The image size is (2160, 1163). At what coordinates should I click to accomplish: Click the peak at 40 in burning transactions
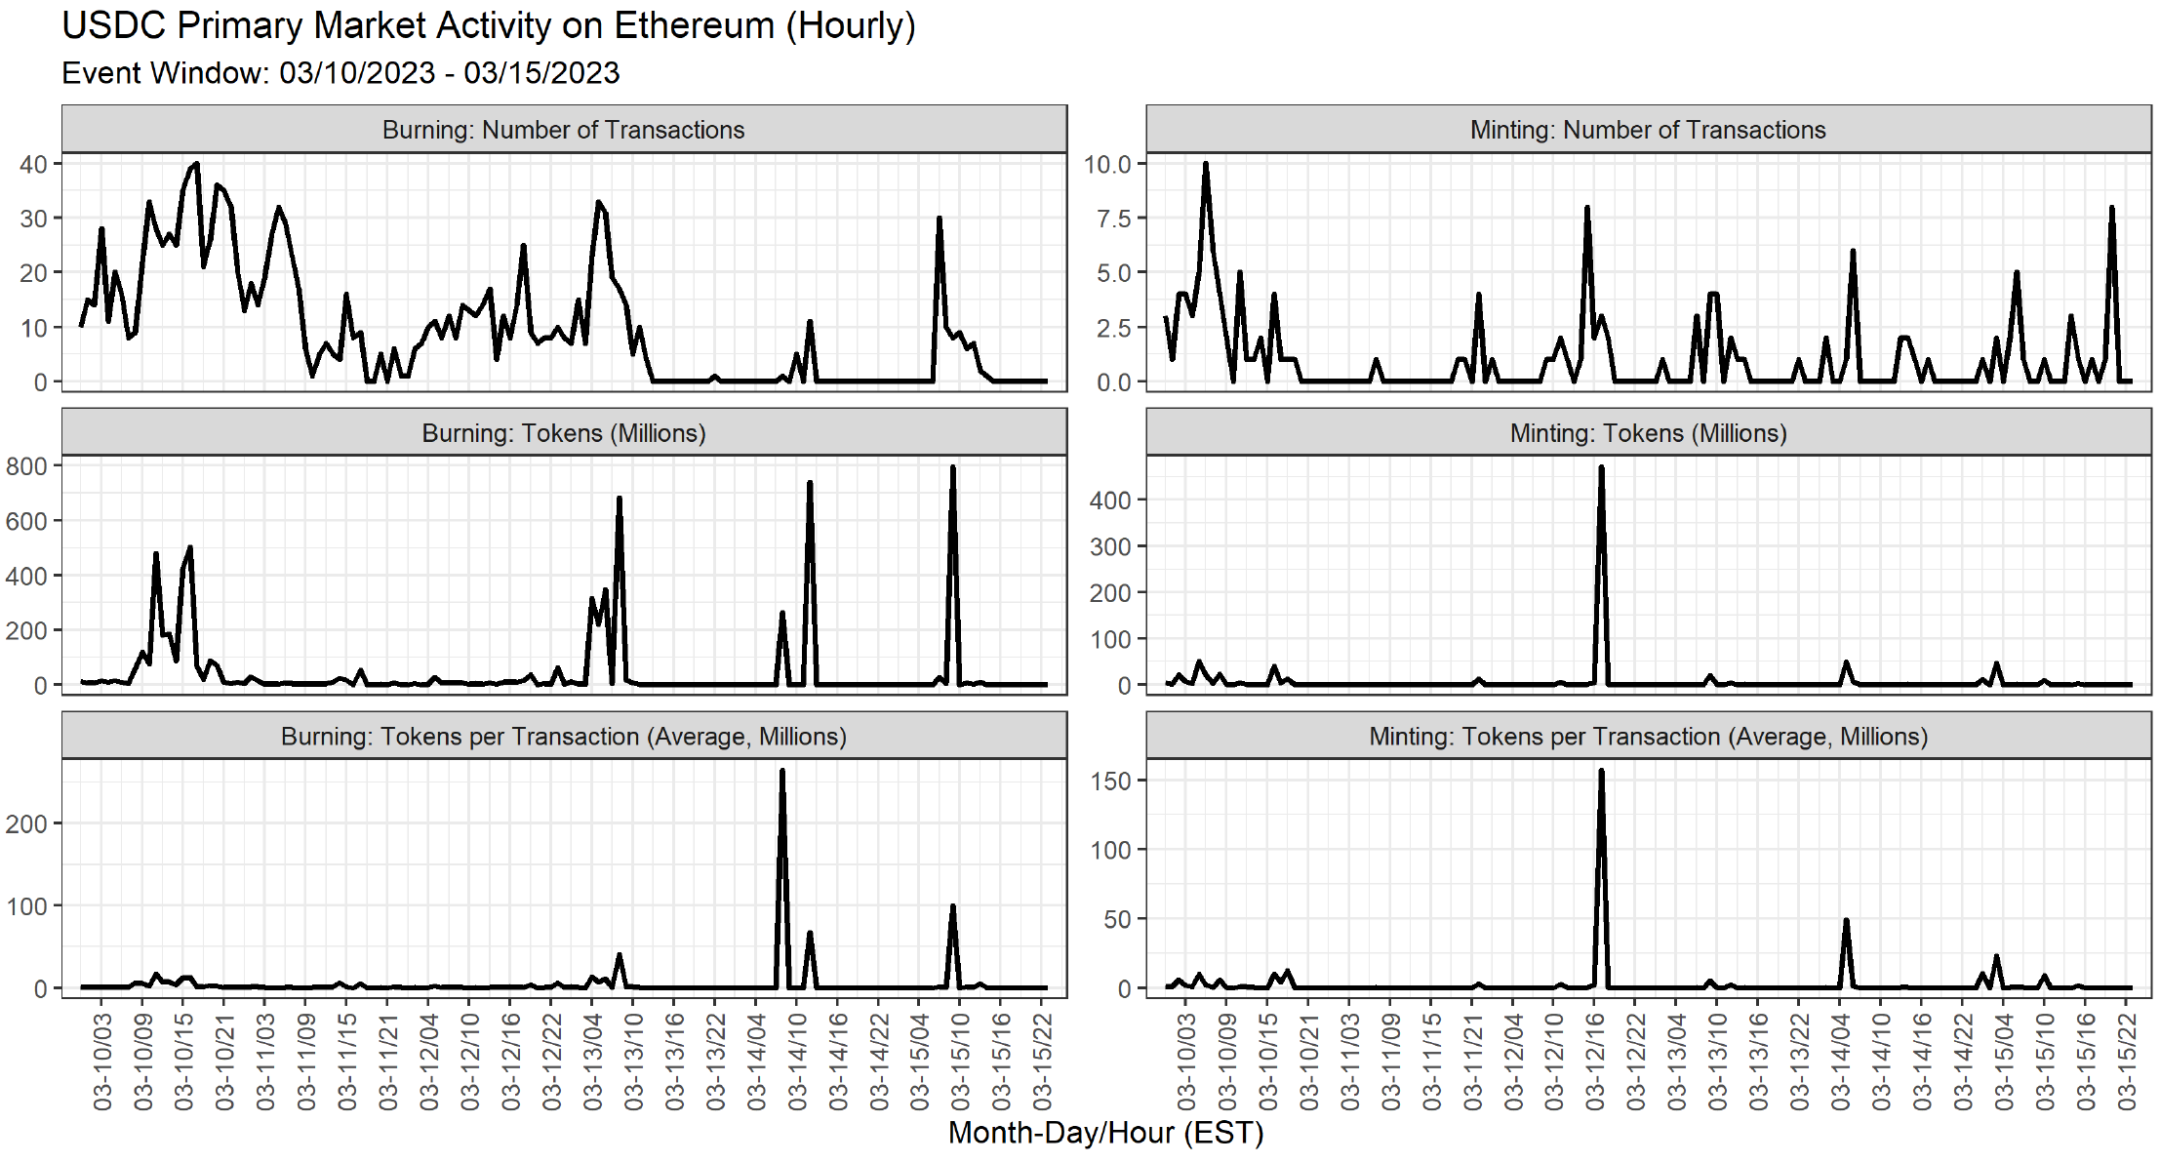(x=197, y=164)
